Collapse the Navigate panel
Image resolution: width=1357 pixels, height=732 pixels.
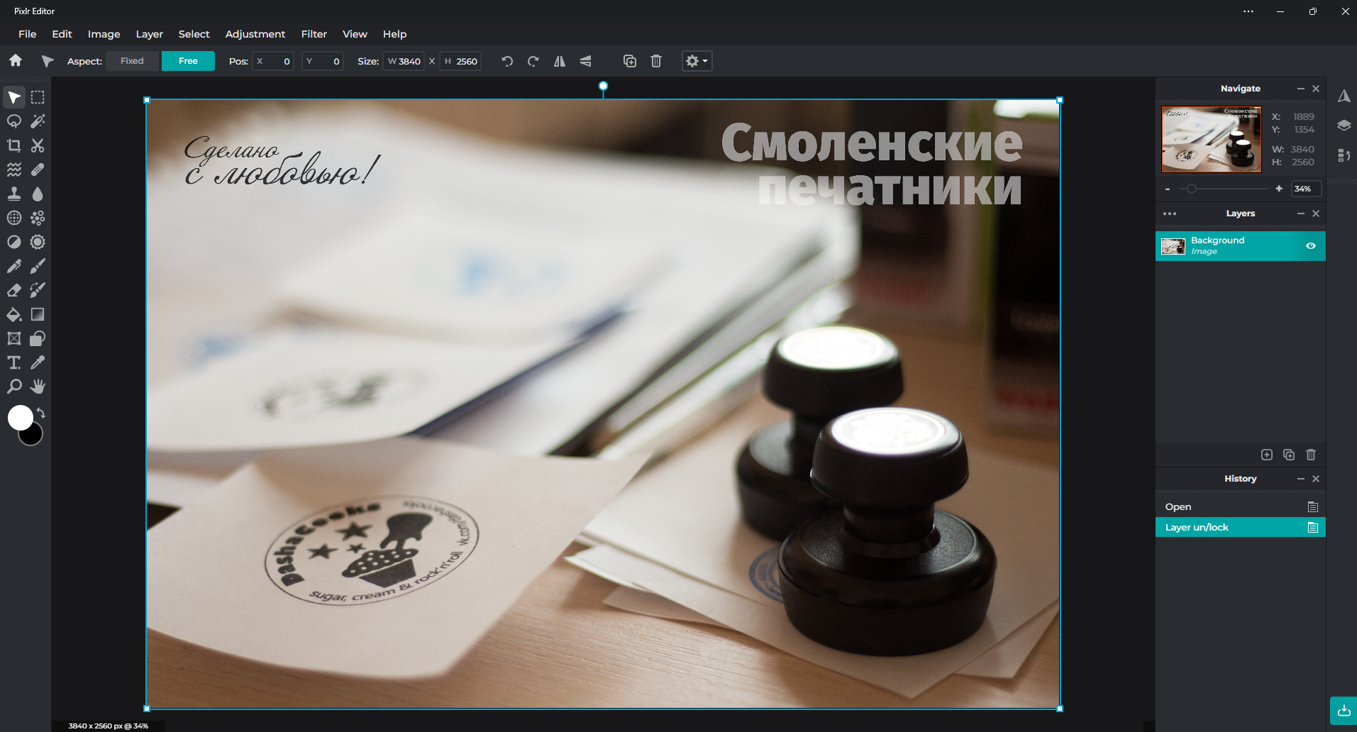coord(1300,89)
